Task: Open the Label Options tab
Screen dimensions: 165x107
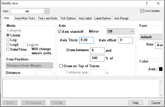Action: 103,18
